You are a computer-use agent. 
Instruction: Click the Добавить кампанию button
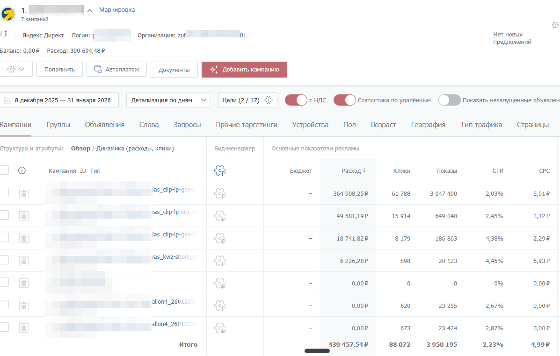244,70
